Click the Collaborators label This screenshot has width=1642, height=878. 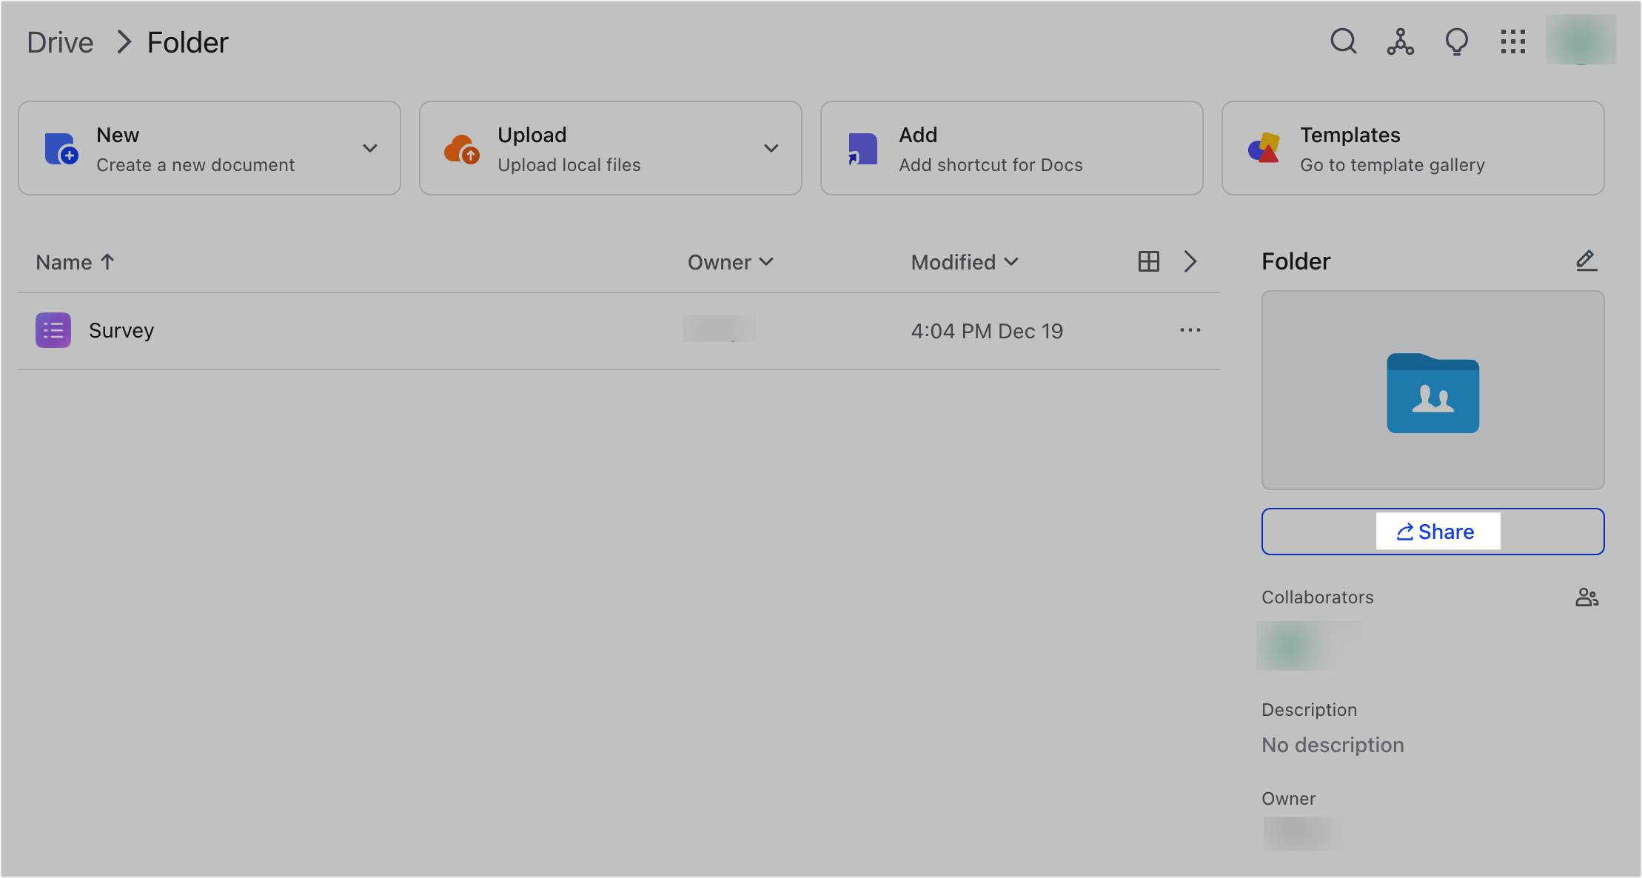pos(1317,597)
